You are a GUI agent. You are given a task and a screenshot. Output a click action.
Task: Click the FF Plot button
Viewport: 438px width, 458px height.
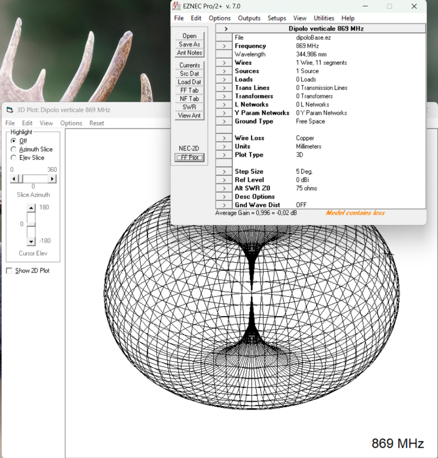[x=190, y=157]
